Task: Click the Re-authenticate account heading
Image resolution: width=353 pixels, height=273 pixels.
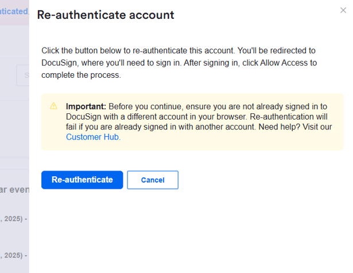Action: point(105,15)
